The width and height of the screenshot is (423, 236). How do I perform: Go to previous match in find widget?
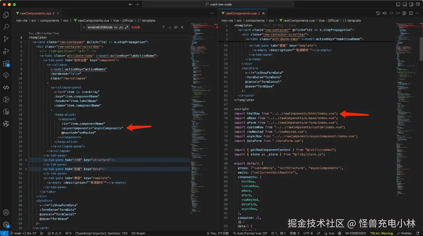163,27
